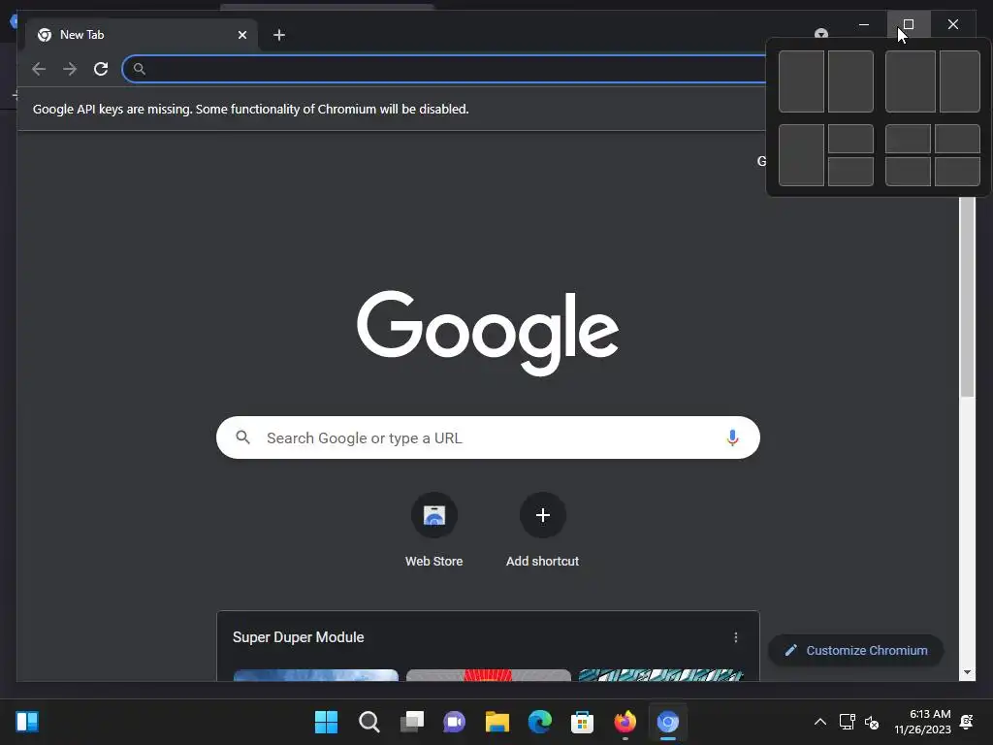Click the page vertical scrollbar thumb
Image resolution: width=993 pixels, height=745 pixels.
[x=967, y=297]
